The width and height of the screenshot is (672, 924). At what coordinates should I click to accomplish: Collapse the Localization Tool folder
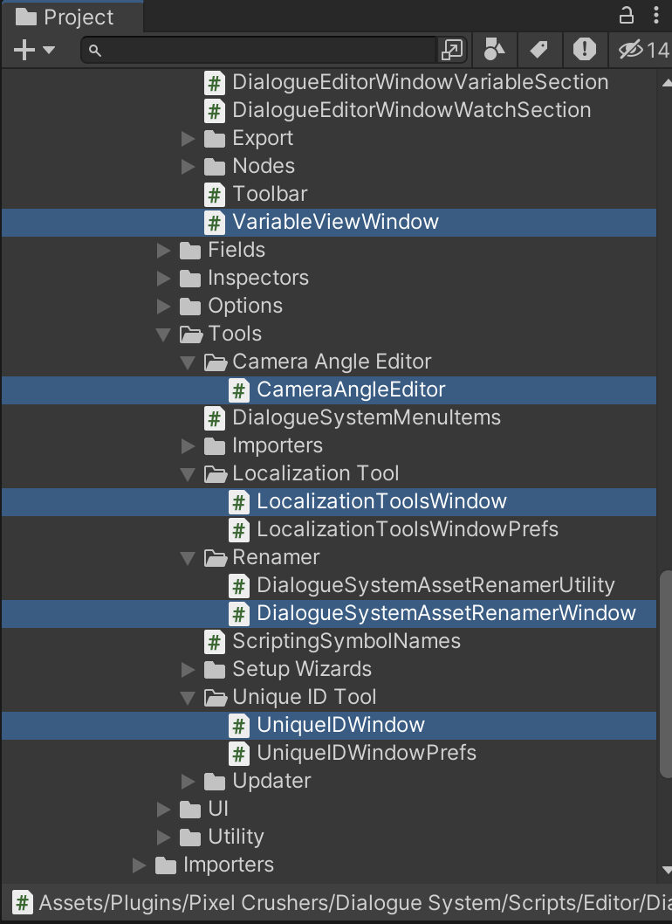[x=188, y=474]
